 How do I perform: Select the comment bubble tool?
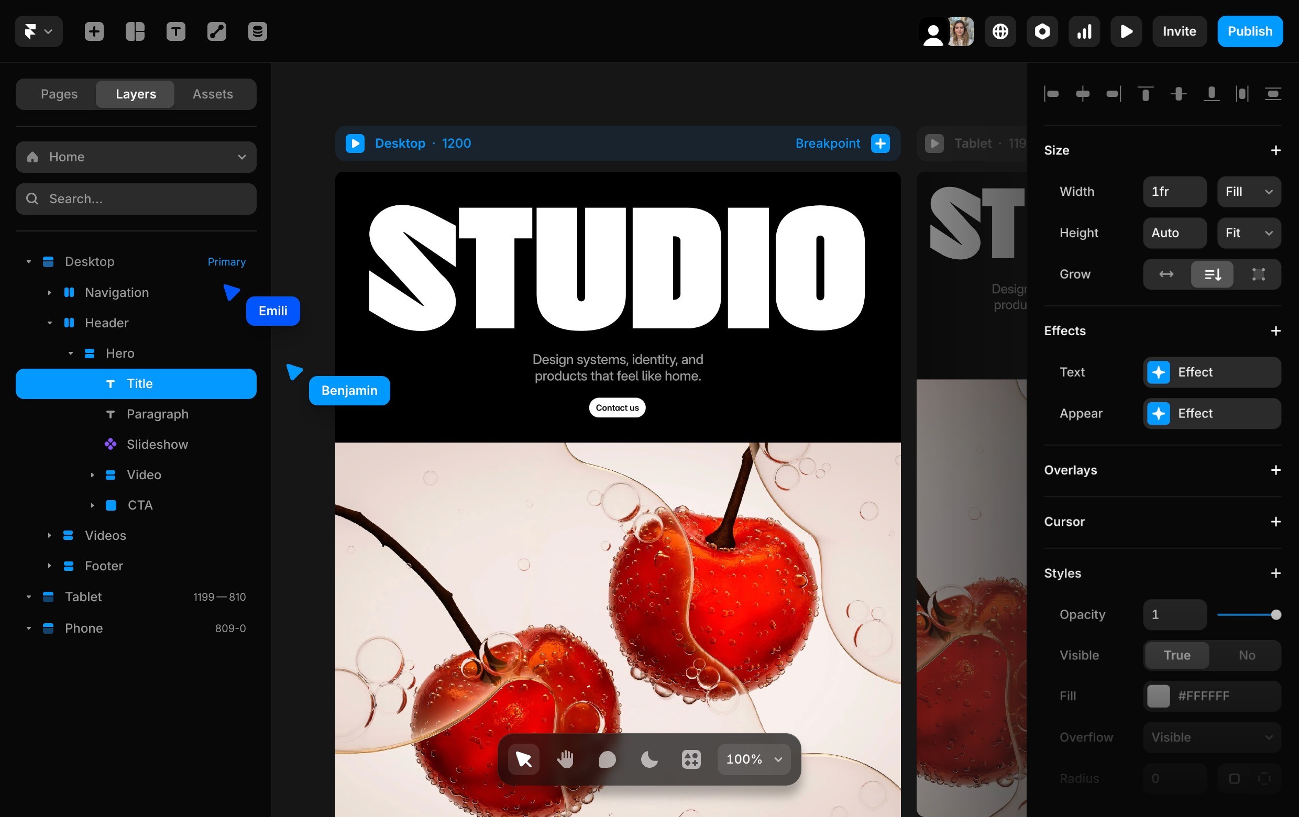(607, 759)
